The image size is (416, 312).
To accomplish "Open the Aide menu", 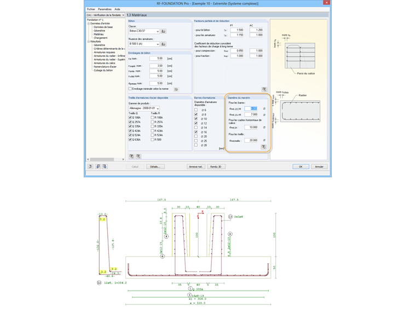I will (x=117, y=9).
